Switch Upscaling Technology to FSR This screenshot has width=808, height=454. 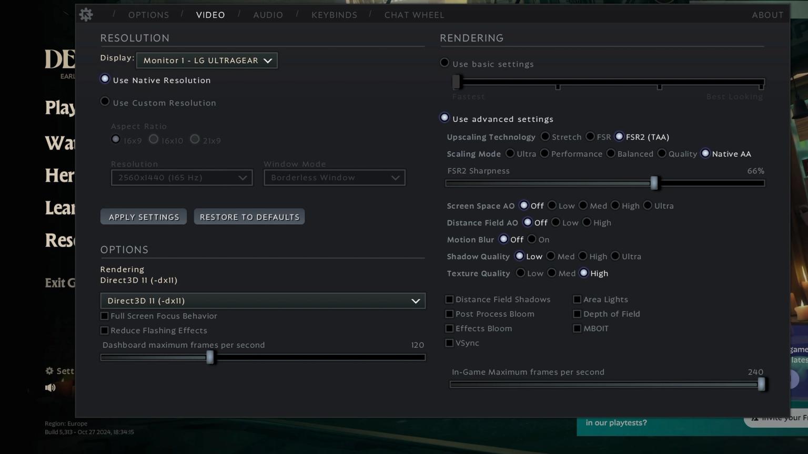pos(590,136)
